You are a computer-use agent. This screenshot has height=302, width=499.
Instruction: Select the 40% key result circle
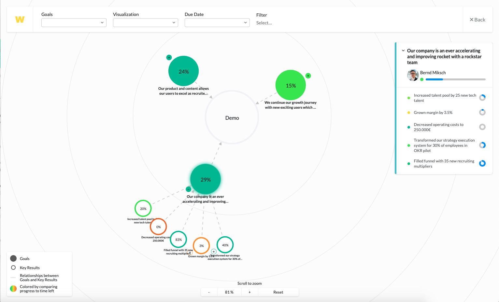pyautogui.click(x=225, y=245)
